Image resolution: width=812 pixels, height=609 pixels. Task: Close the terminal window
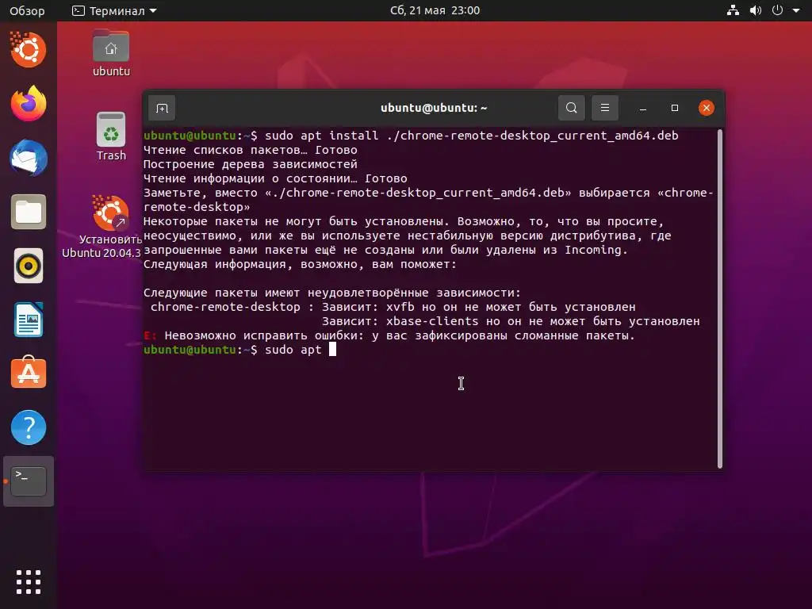tap(707, 108)
